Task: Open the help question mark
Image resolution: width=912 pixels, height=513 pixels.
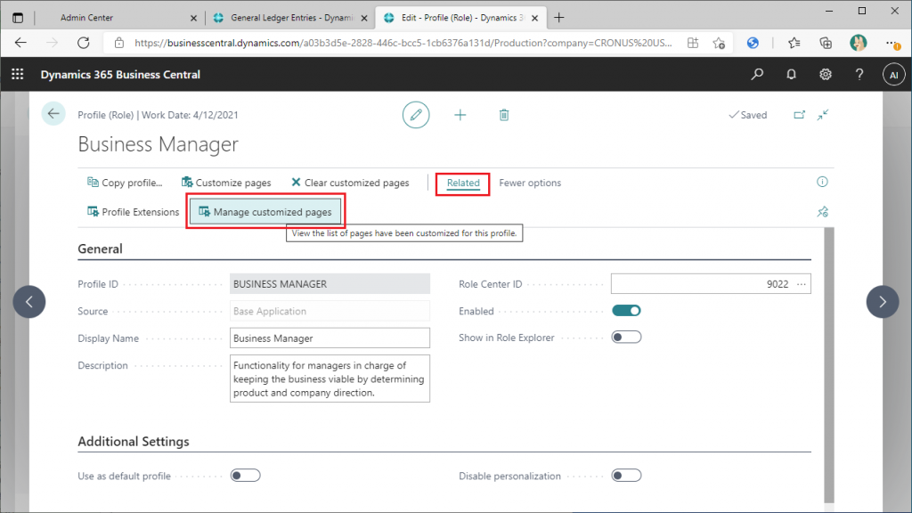Action: [x=859, y=75]
